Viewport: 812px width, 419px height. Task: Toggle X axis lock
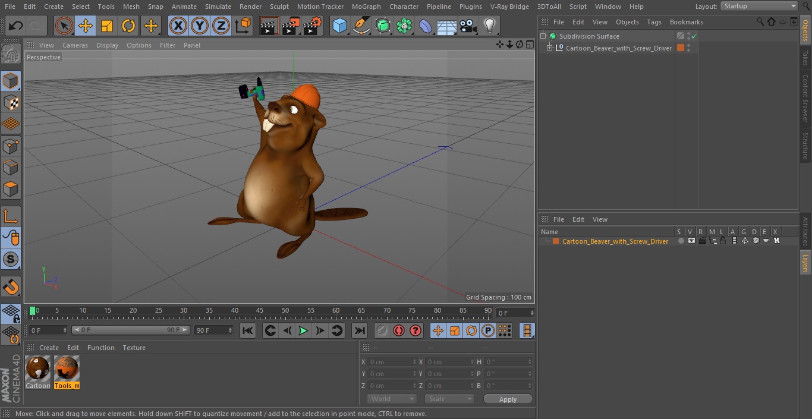click(178, 26)
